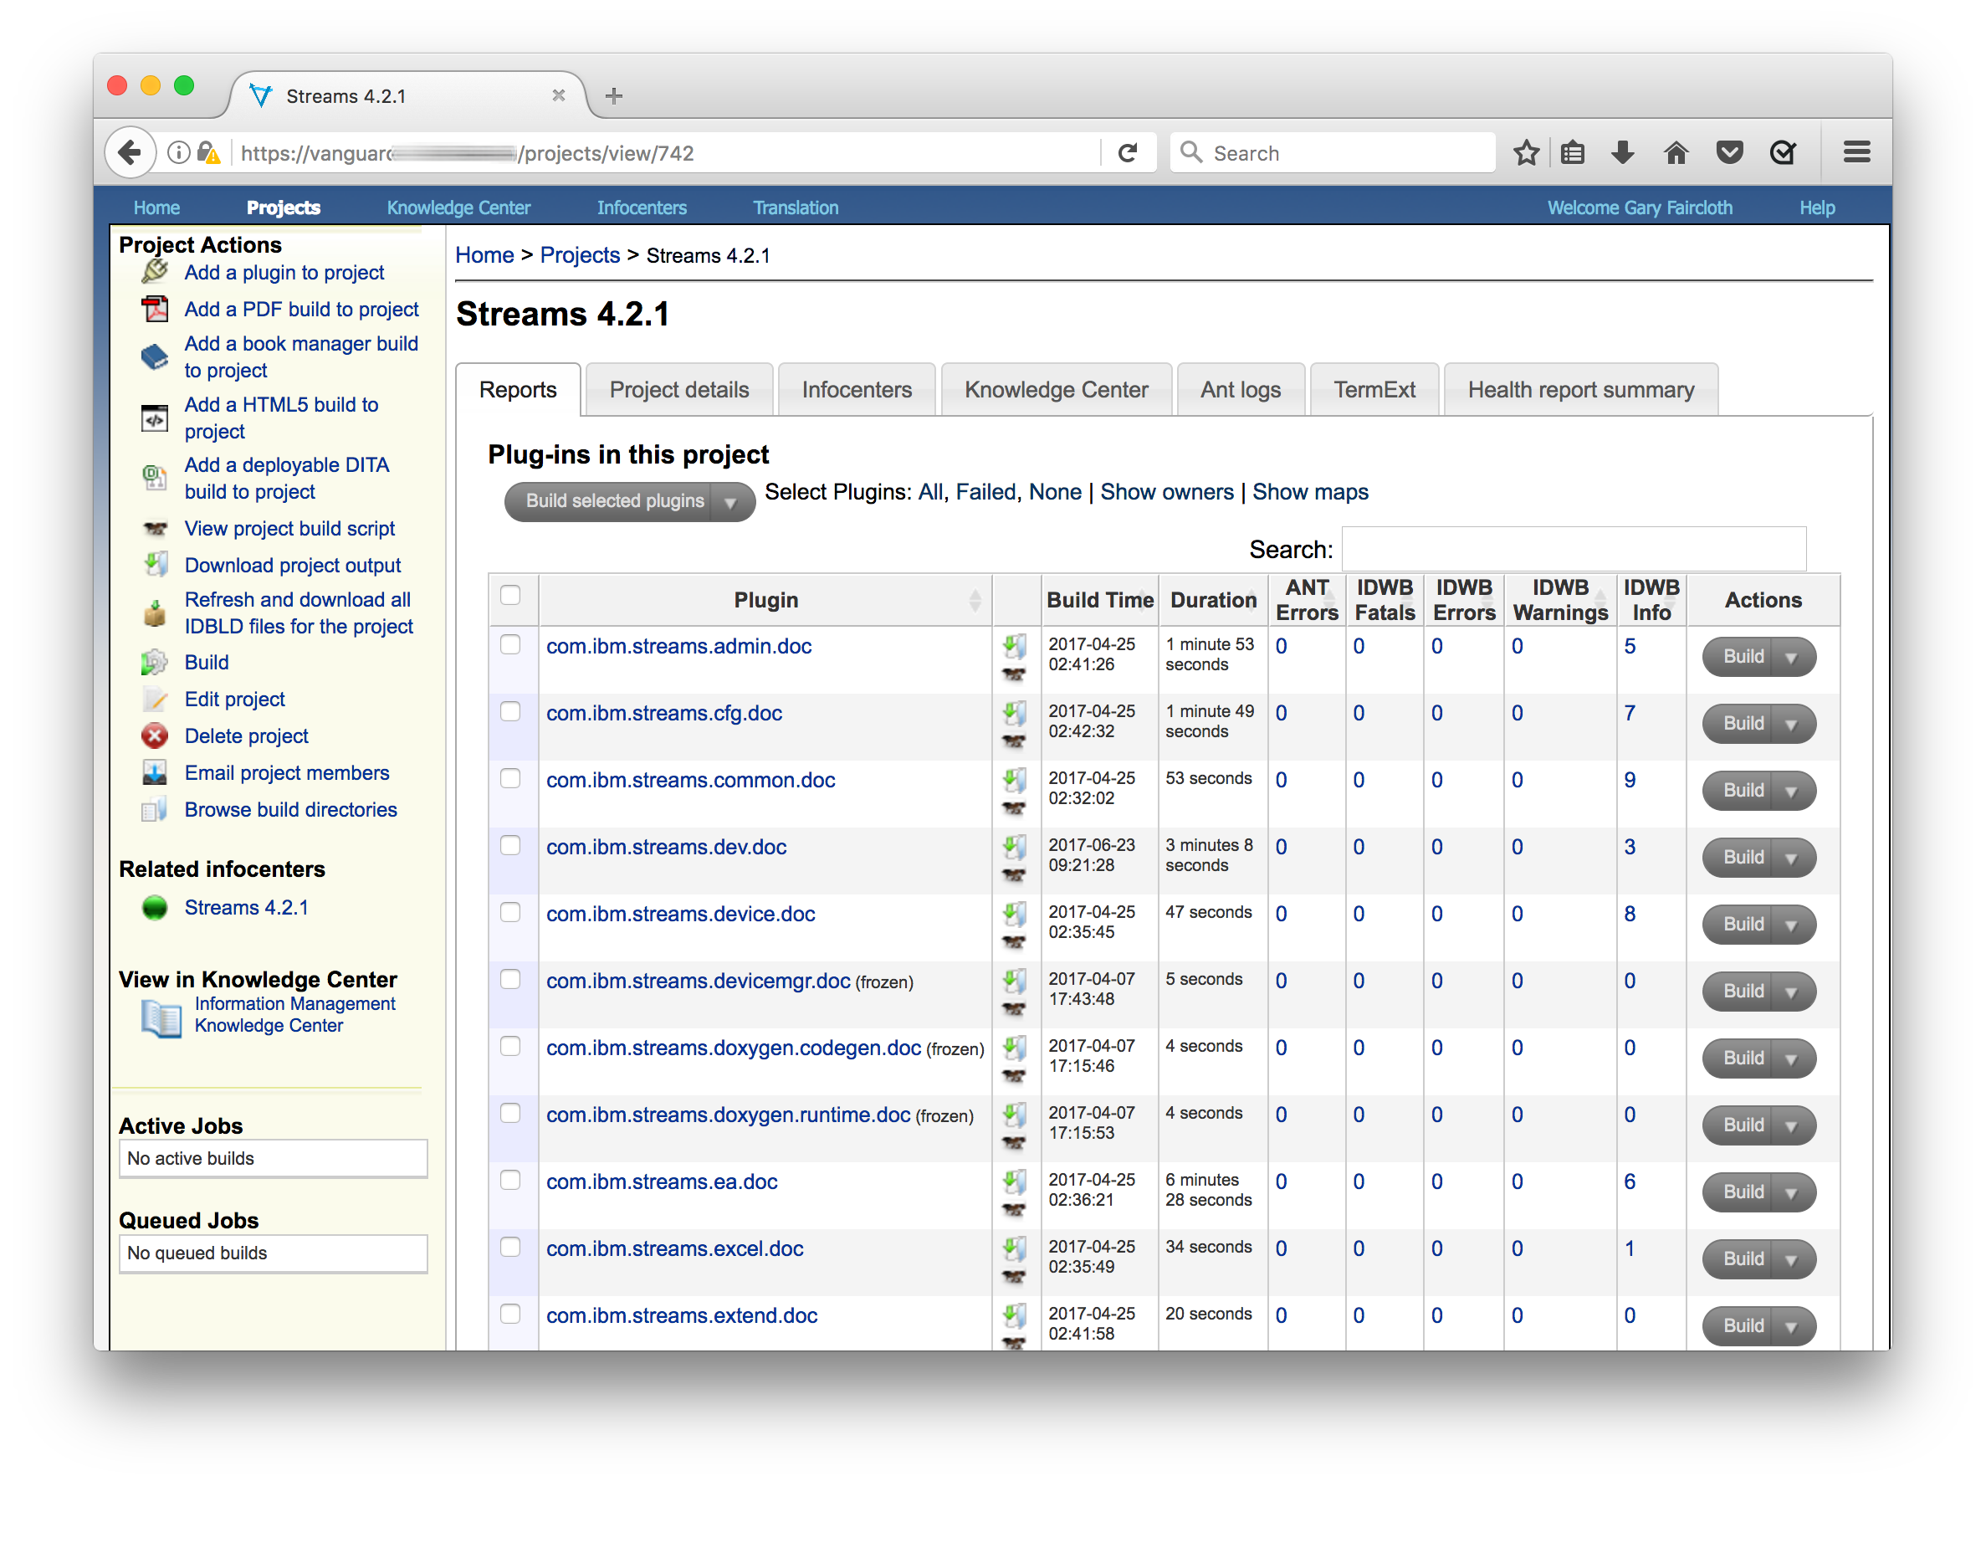Open a new browser tab with plus
Image resolution: width=1986 pixels, height=1553 pixels.
(614, 95)
